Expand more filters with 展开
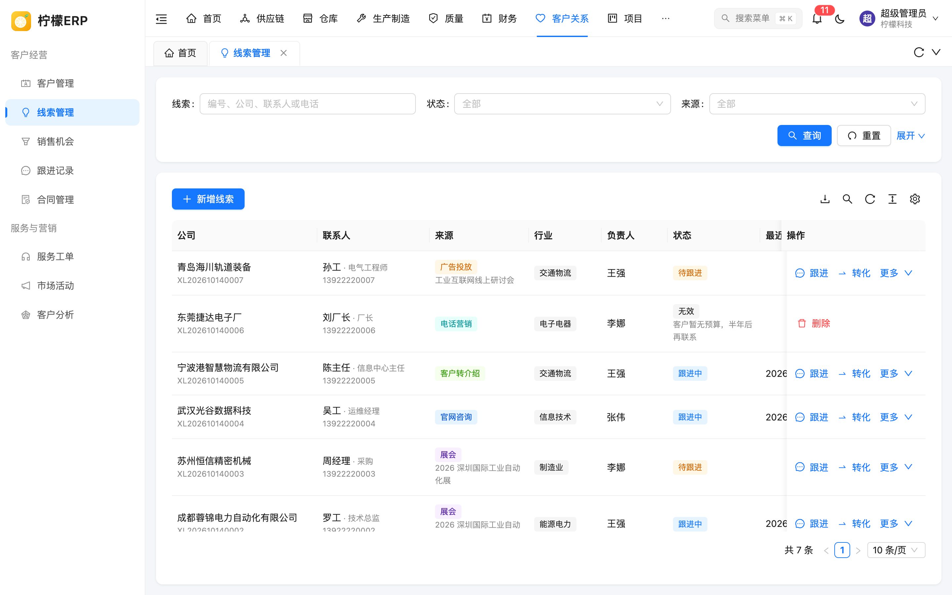952x595 pixels. (x=910, y=136)
